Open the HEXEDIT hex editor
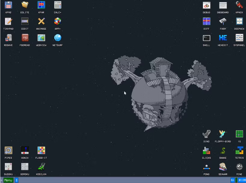The image size is (246, 183). tap(223, 38)
